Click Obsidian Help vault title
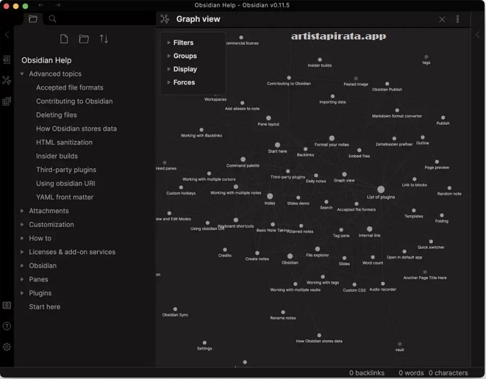The height and width of the screenshot is (379, 486). 47,60
